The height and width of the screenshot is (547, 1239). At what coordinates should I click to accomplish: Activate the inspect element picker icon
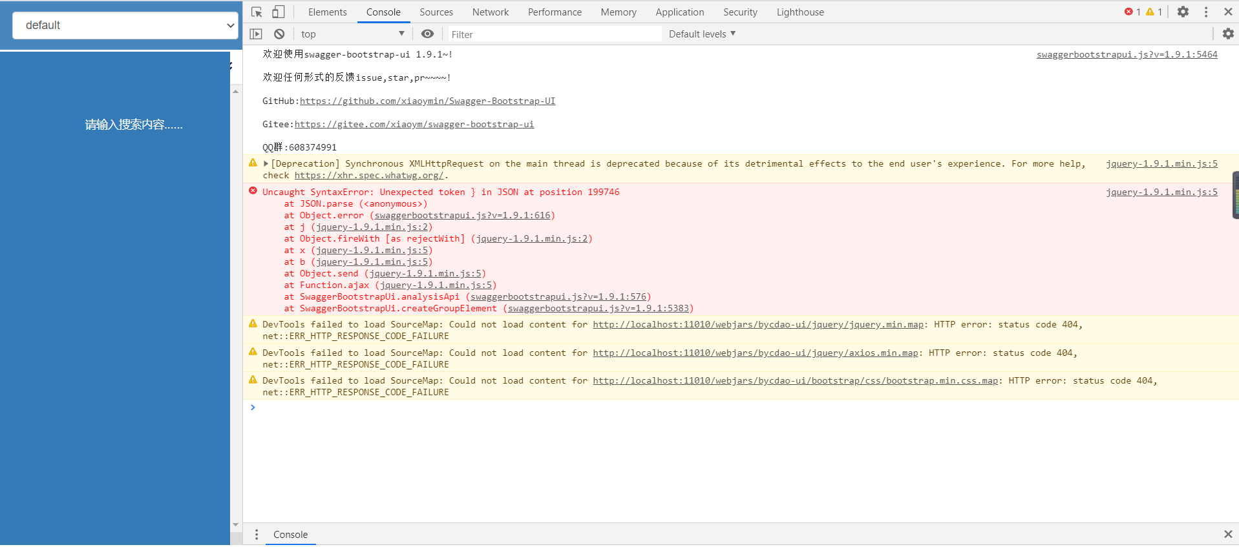[257, 12]
